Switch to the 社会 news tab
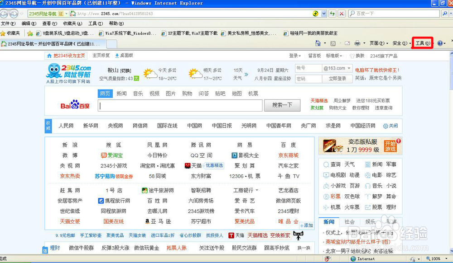453x263 pixels. coord(349,222)
